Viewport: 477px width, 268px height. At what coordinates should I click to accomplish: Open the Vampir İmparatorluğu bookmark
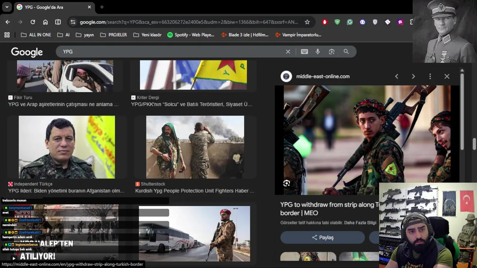point(298,35)
